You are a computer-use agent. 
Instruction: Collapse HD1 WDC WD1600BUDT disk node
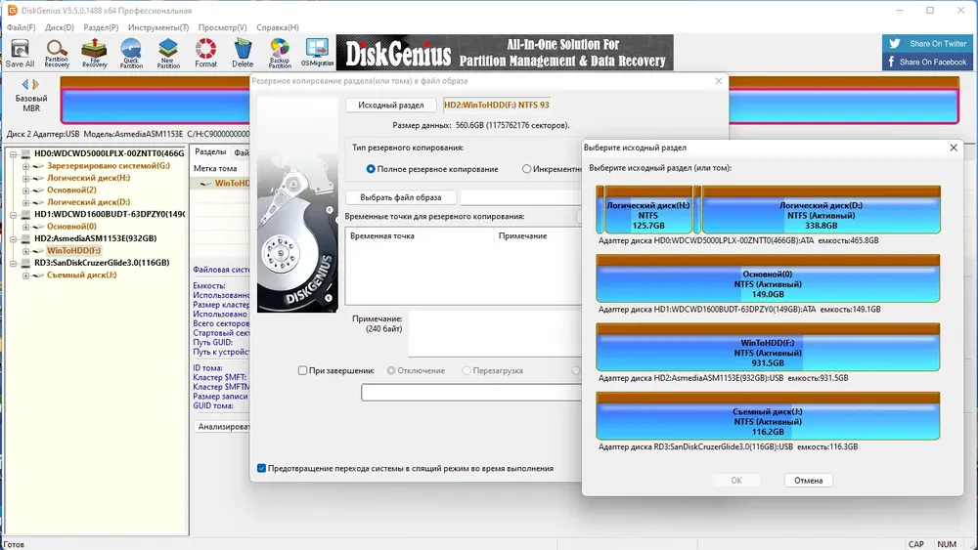click(x=13, y=214)
